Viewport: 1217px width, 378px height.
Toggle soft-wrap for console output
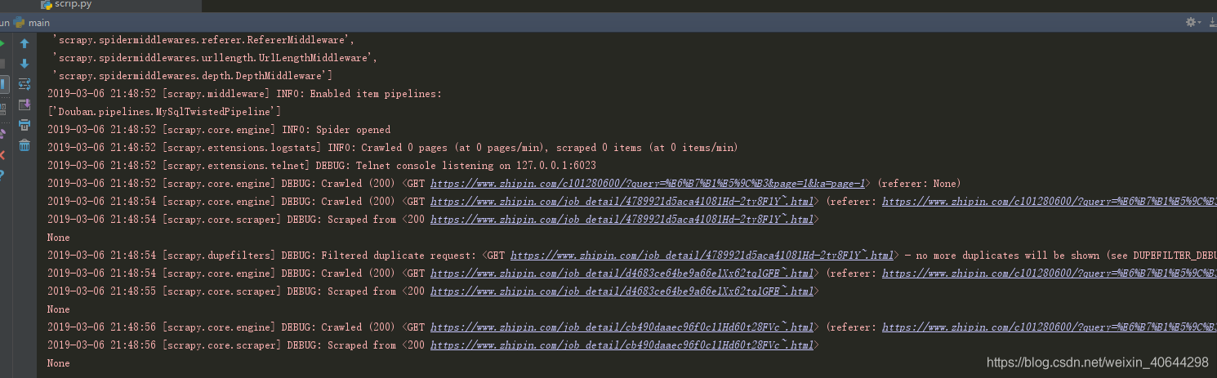[25, 84]
